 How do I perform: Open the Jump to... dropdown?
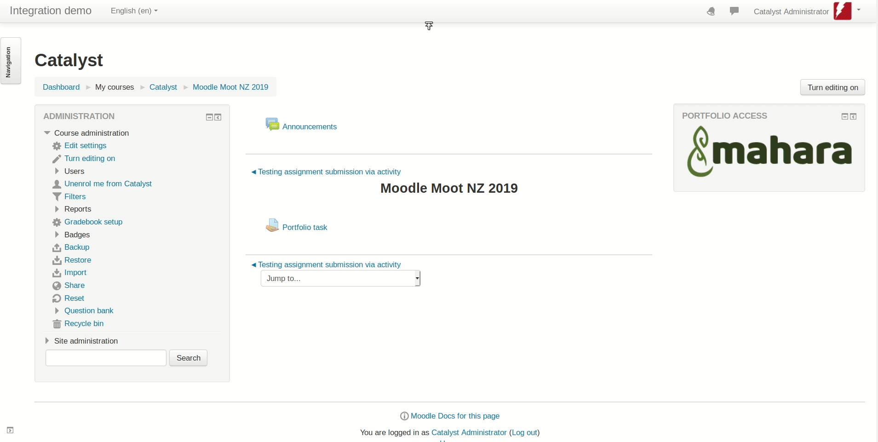coord(340,278)
